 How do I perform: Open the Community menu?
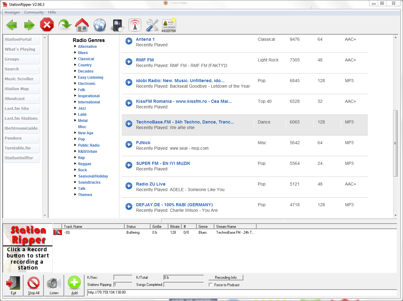(x=34, y=12)
